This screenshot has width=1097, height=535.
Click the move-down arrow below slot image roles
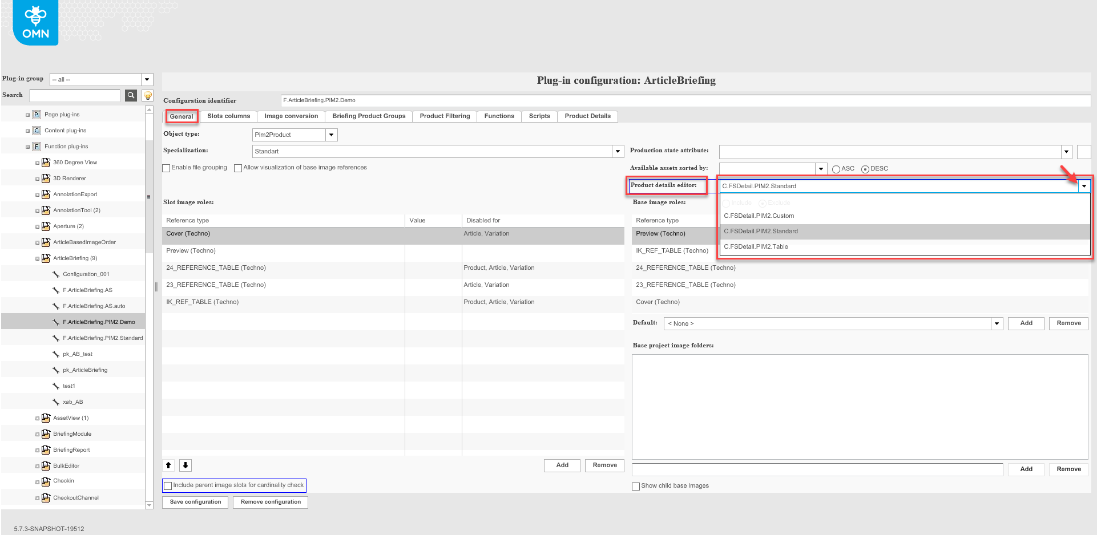tap(185, 465)
